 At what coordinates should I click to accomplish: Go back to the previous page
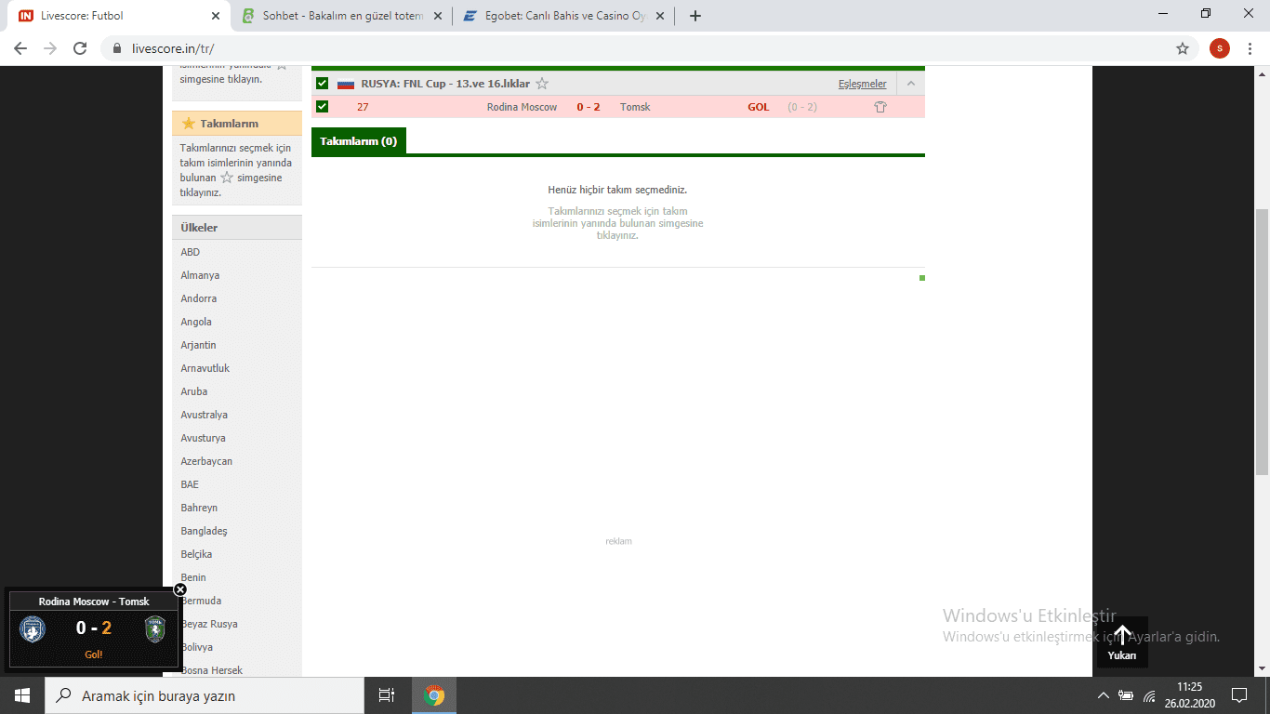(x=20, y=48)
